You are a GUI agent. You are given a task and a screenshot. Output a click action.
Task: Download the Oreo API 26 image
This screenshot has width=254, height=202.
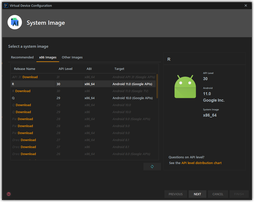tap(28, 154)
